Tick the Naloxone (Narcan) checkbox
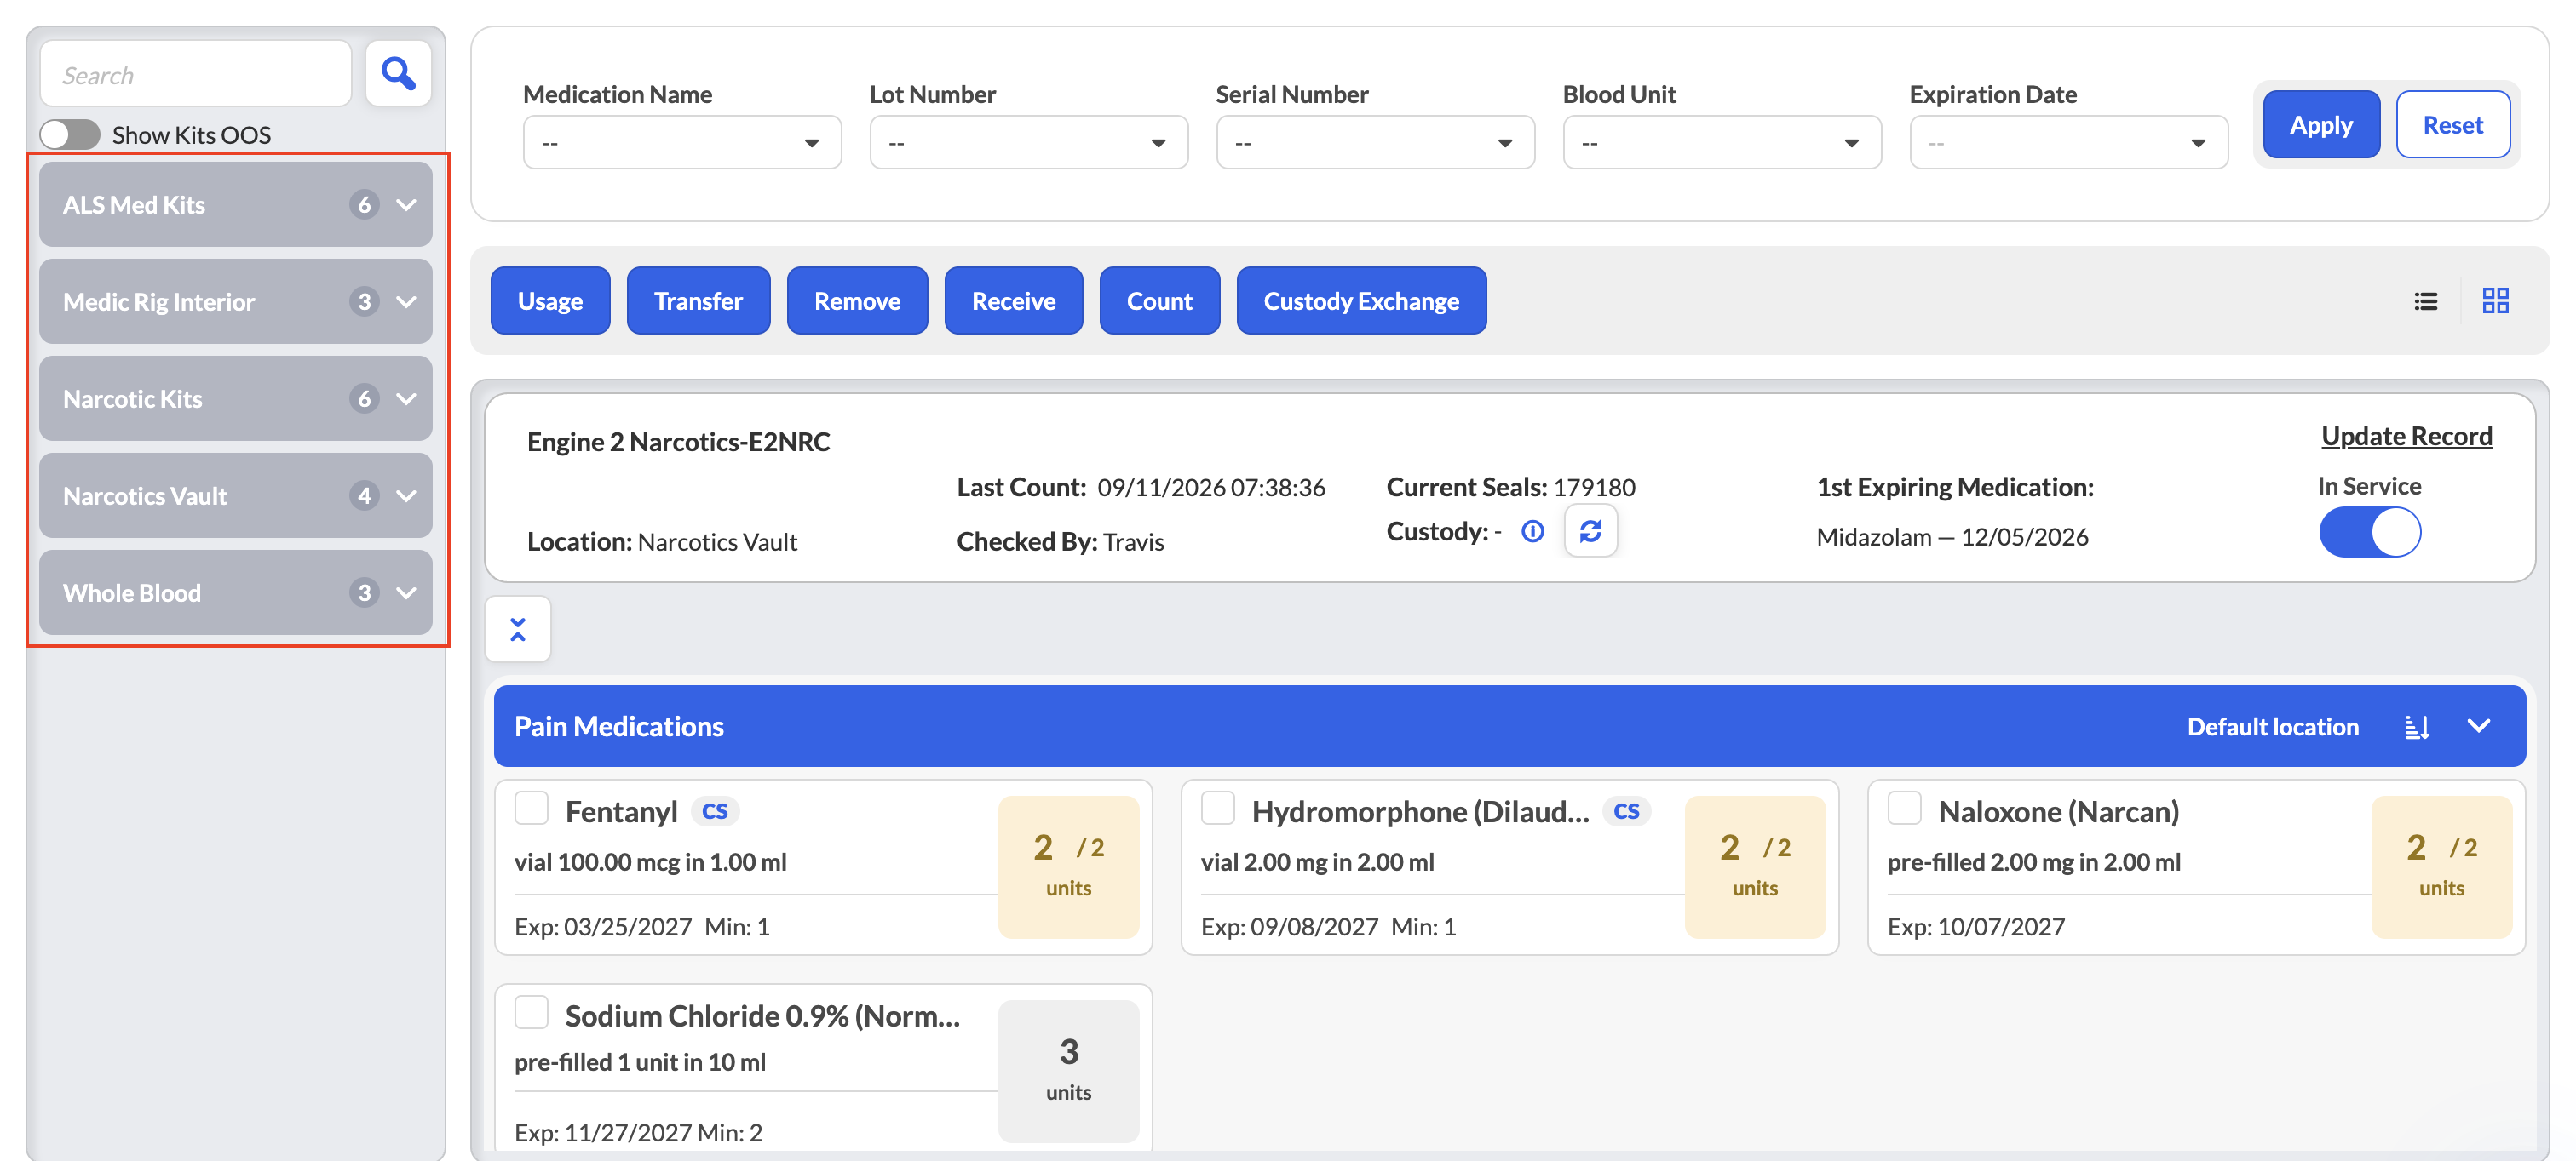Viewport: 2576px width, 1161px height. coord(1904,807)
